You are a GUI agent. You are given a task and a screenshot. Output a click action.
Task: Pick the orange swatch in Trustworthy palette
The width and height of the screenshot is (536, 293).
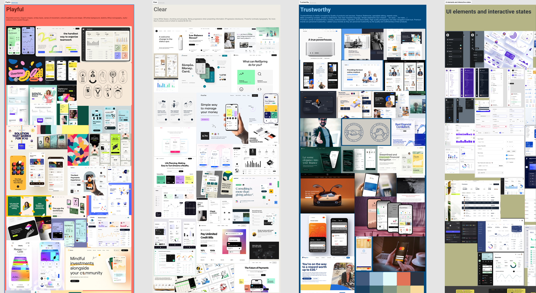(404, 279)
